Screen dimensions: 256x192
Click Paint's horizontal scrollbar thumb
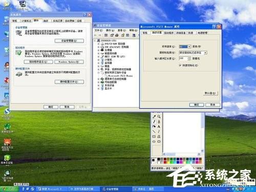170,154
